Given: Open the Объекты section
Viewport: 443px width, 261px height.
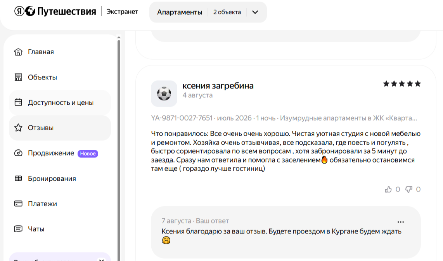Looking at the screenshot, I should [x=60, y=77].
